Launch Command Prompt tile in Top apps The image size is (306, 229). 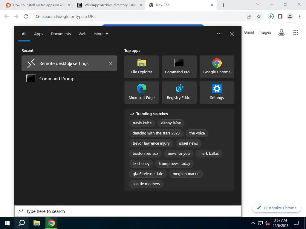[x=179, y=67]
